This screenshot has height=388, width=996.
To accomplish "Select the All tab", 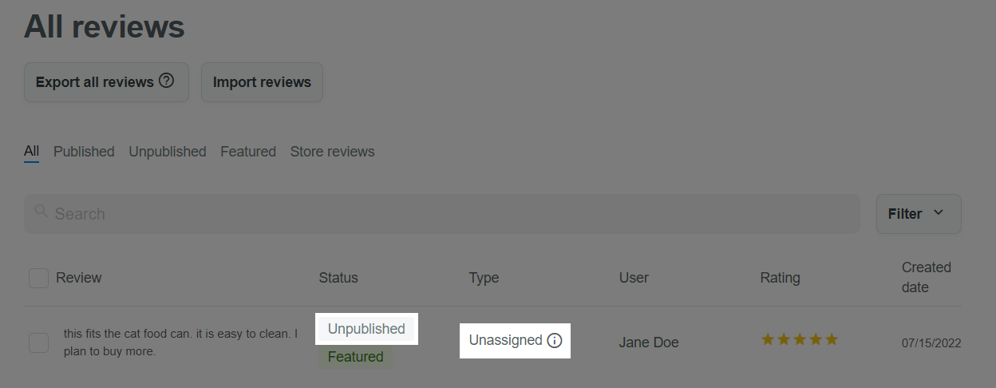I will point(31,152).
